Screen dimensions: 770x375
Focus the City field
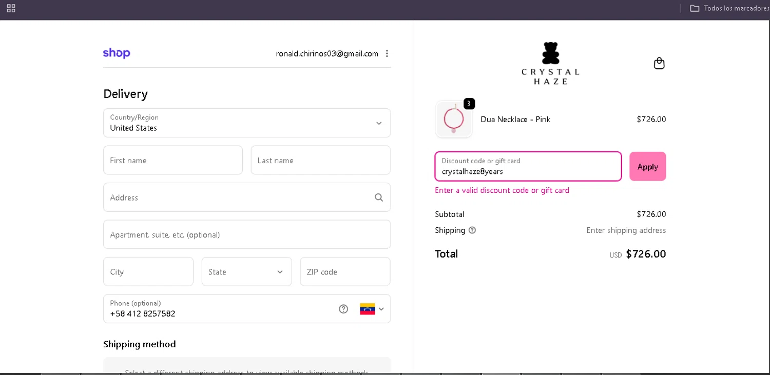[x=148, y=272]
